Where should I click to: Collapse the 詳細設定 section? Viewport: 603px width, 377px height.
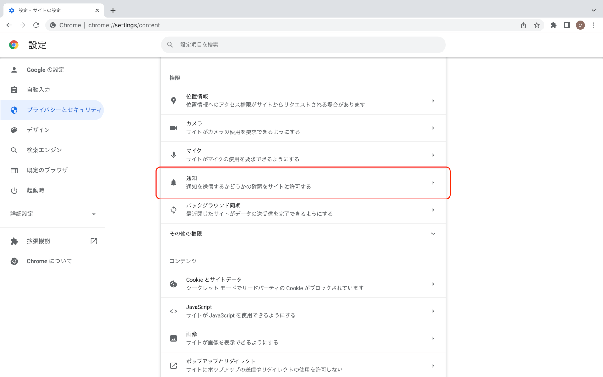point(94,214)
